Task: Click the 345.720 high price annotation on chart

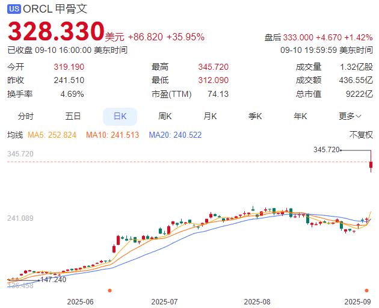Action: [327, 150]
